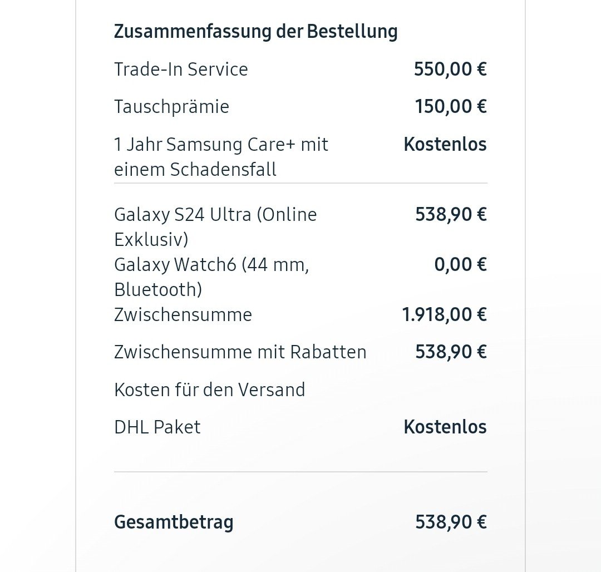The height and width of the screenshot is (572, 601).
Task: Select the Tauschprämie label
Action: (x=171, y=107)
